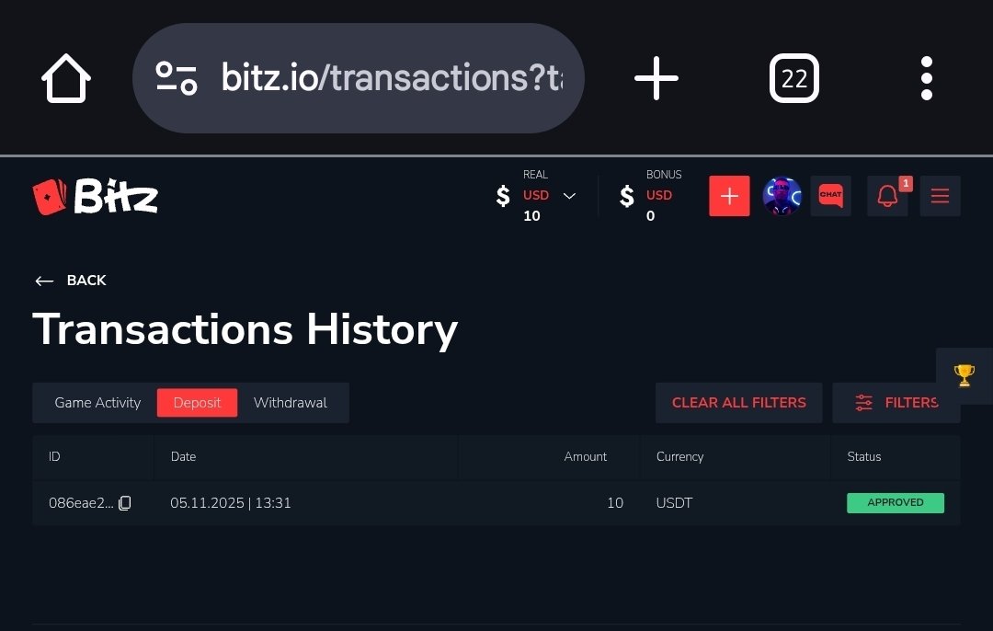
Task: Select the Deposit tab
Action: 197,403
